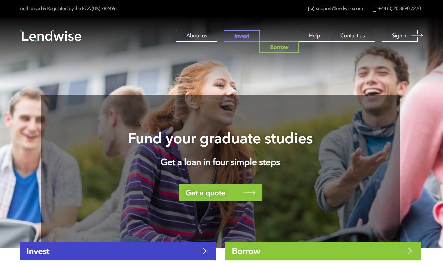Open the Help page
Screen dimensions: 443x266
pyautogui.click(x=314, y=36)
